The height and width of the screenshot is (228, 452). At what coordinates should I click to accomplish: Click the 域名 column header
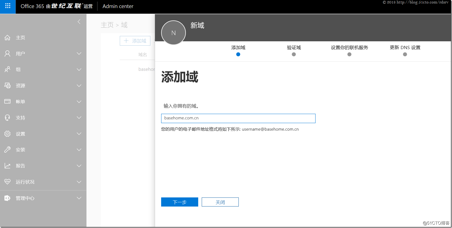pos(143,55)
